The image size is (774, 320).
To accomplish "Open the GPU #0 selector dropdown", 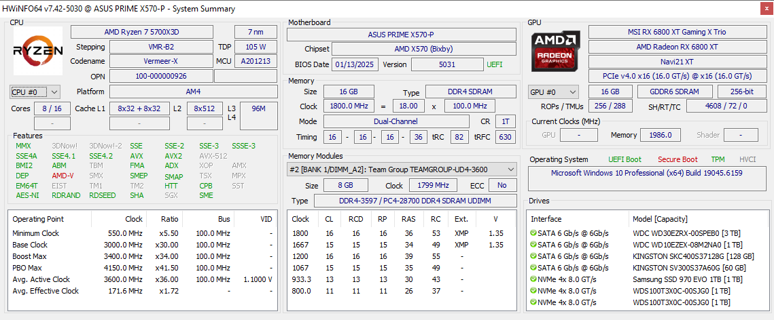I will point(553,92).
